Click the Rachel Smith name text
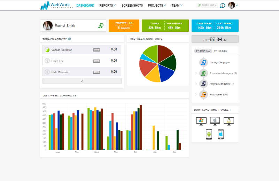Image resolution: width=279 pixels, height=181 pixels. [65, 26]
